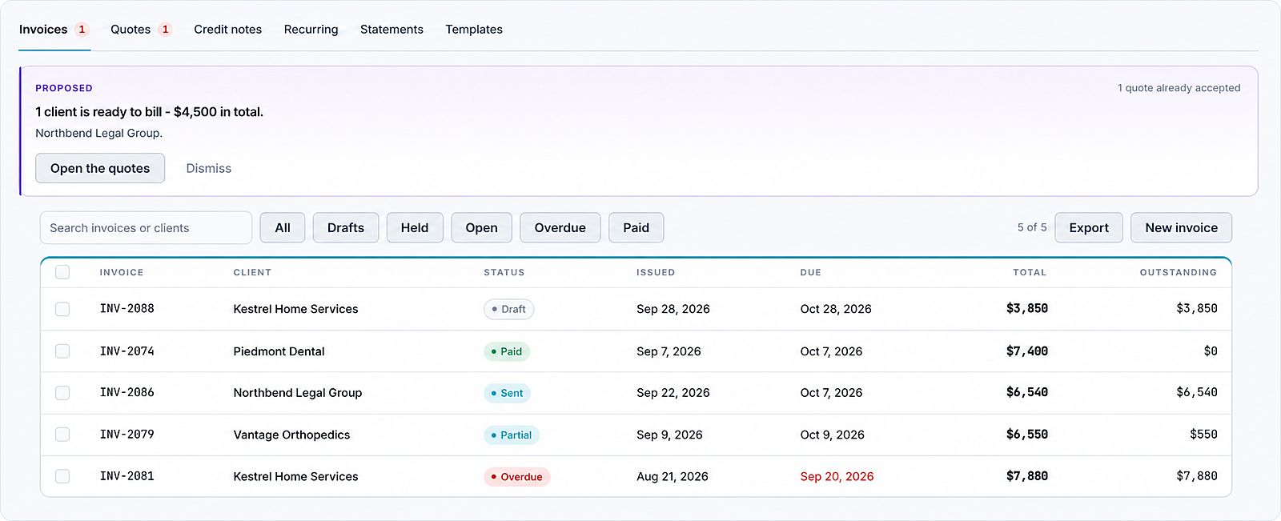Click the 1 quote already accepted note
This screenshot has width=1281, height=521.
[x=1179, y=88]
